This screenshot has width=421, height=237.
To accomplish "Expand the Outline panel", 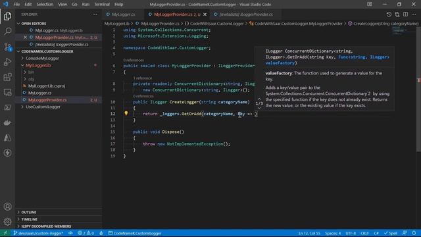I will coord(59,212).
